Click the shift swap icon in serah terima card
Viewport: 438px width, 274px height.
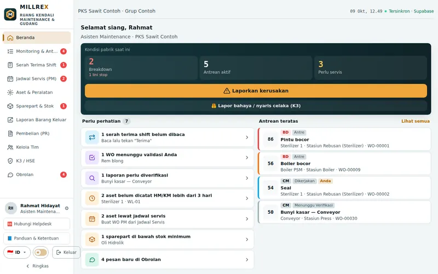pos(92,138)
